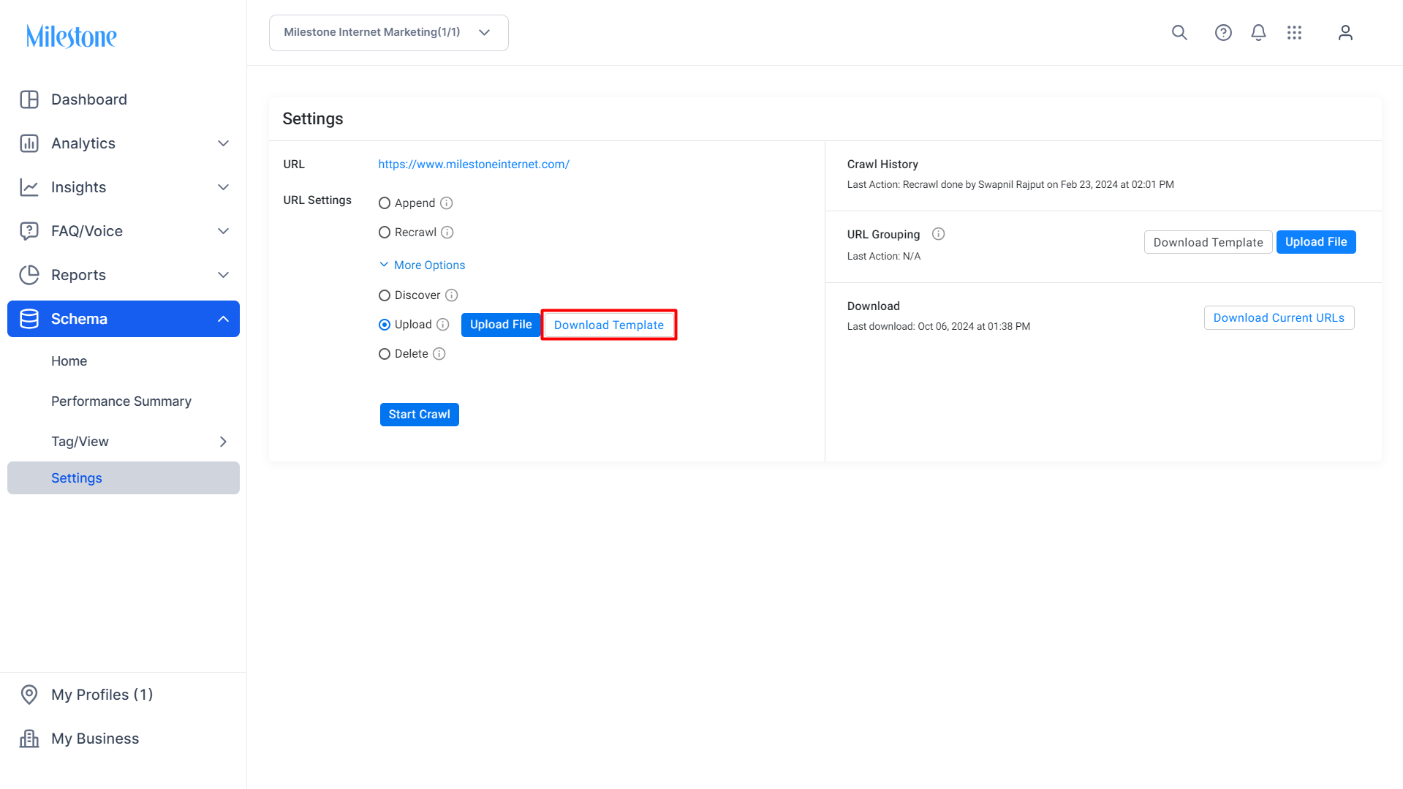Image resolution: width=1403 pixels, height=789 pixels.
Task: Click Start Crawl button
Action: [x=420, y=415]
